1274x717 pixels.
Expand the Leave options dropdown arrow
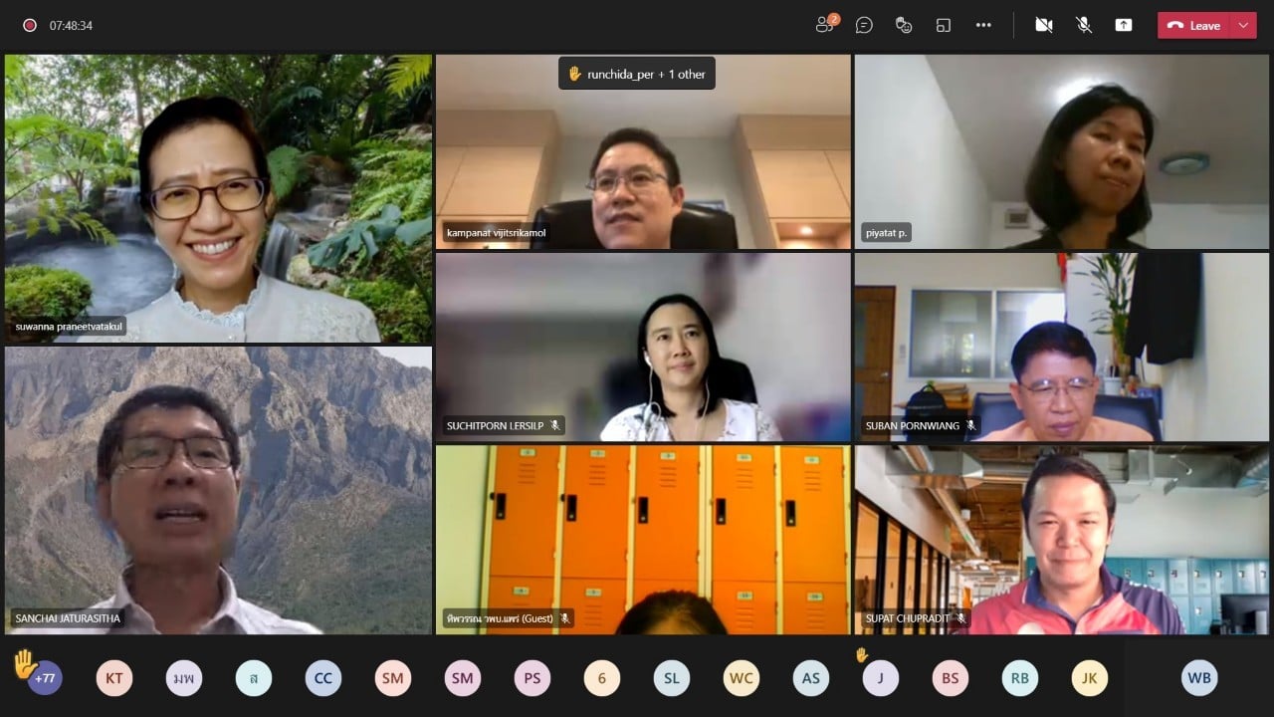1244,25
